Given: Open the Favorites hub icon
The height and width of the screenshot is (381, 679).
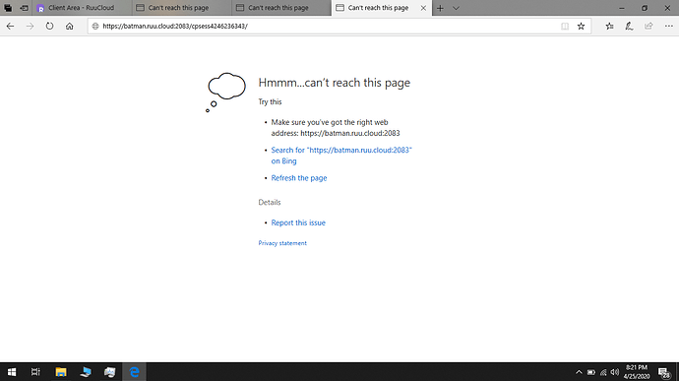Looking at the screenshot, I should click(610, 26).
